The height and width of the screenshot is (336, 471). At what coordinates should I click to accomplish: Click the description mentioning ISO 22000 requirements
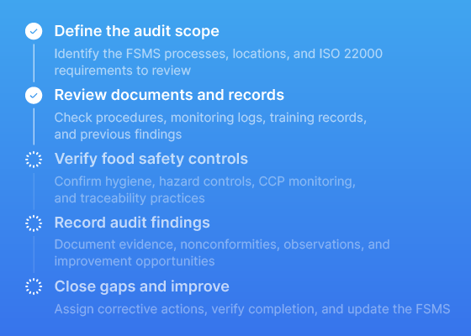click(x=219, y=62)
